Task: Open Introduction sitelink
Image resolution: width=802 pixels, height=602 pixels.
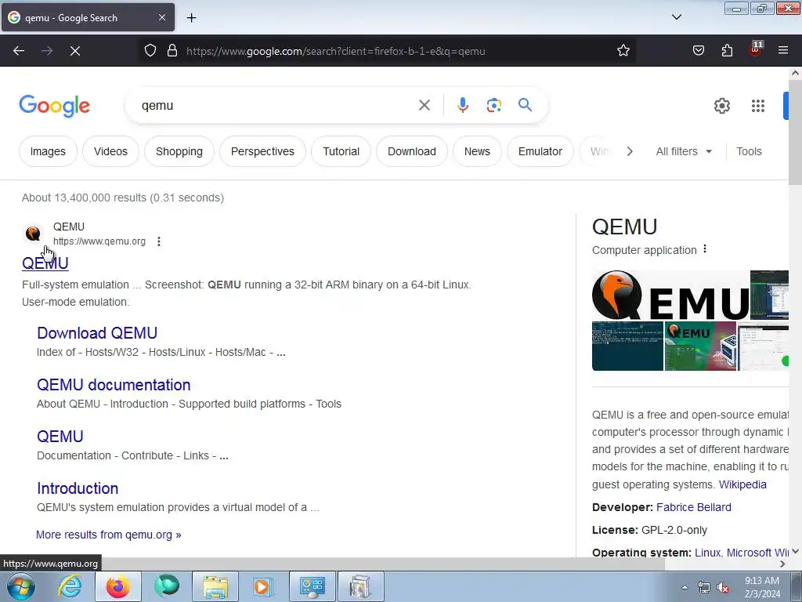Action: point(78,488)
